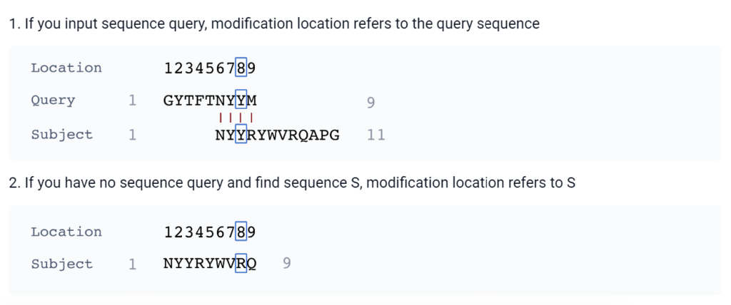Screen dimensions: 731x305
Task: Click the first Location label
Action: [66, 68]
